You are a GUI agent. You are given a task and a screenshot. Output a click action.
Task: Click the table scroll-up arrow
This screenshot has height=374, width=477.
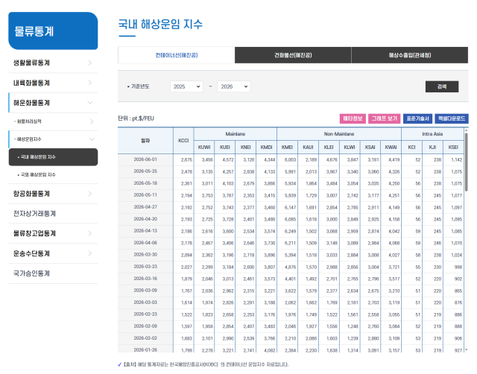(467, 130)
